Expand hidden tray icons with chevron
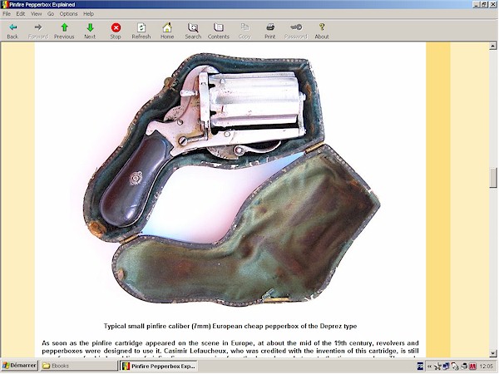499x374 pixels. 429,367
